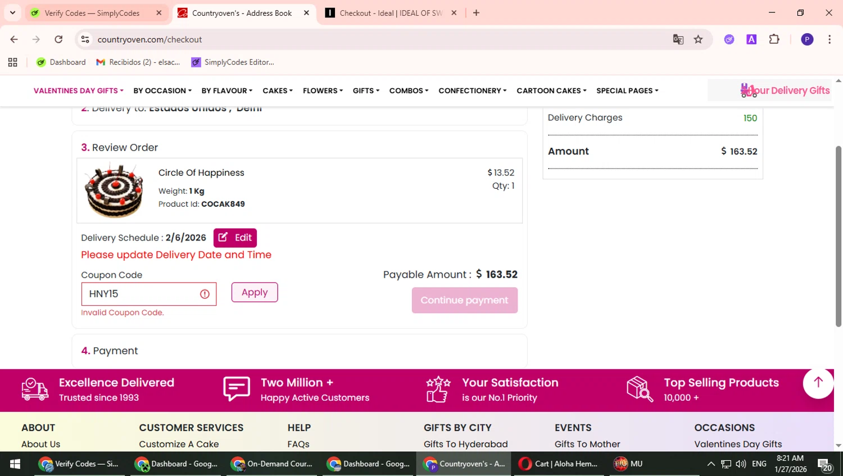Image resolution: width=843 pixels, height=476 pixels.
Task: Expand Confectionery menu
Action: click(473, 90)
